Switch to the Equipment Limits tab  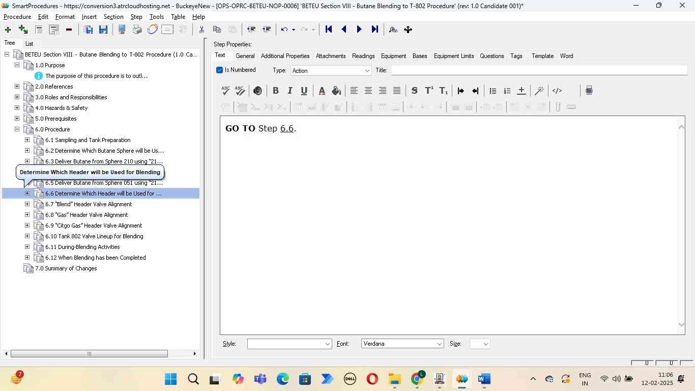point(454,56)
